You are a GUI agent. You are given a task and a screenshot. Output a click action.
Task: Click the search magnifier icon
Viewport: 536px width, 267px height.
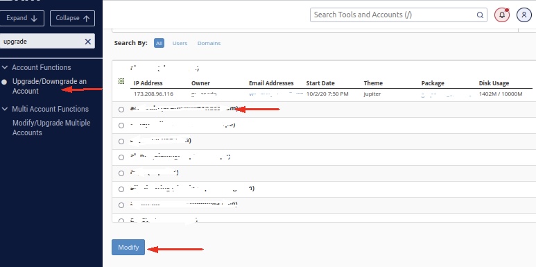click(480, 15)
